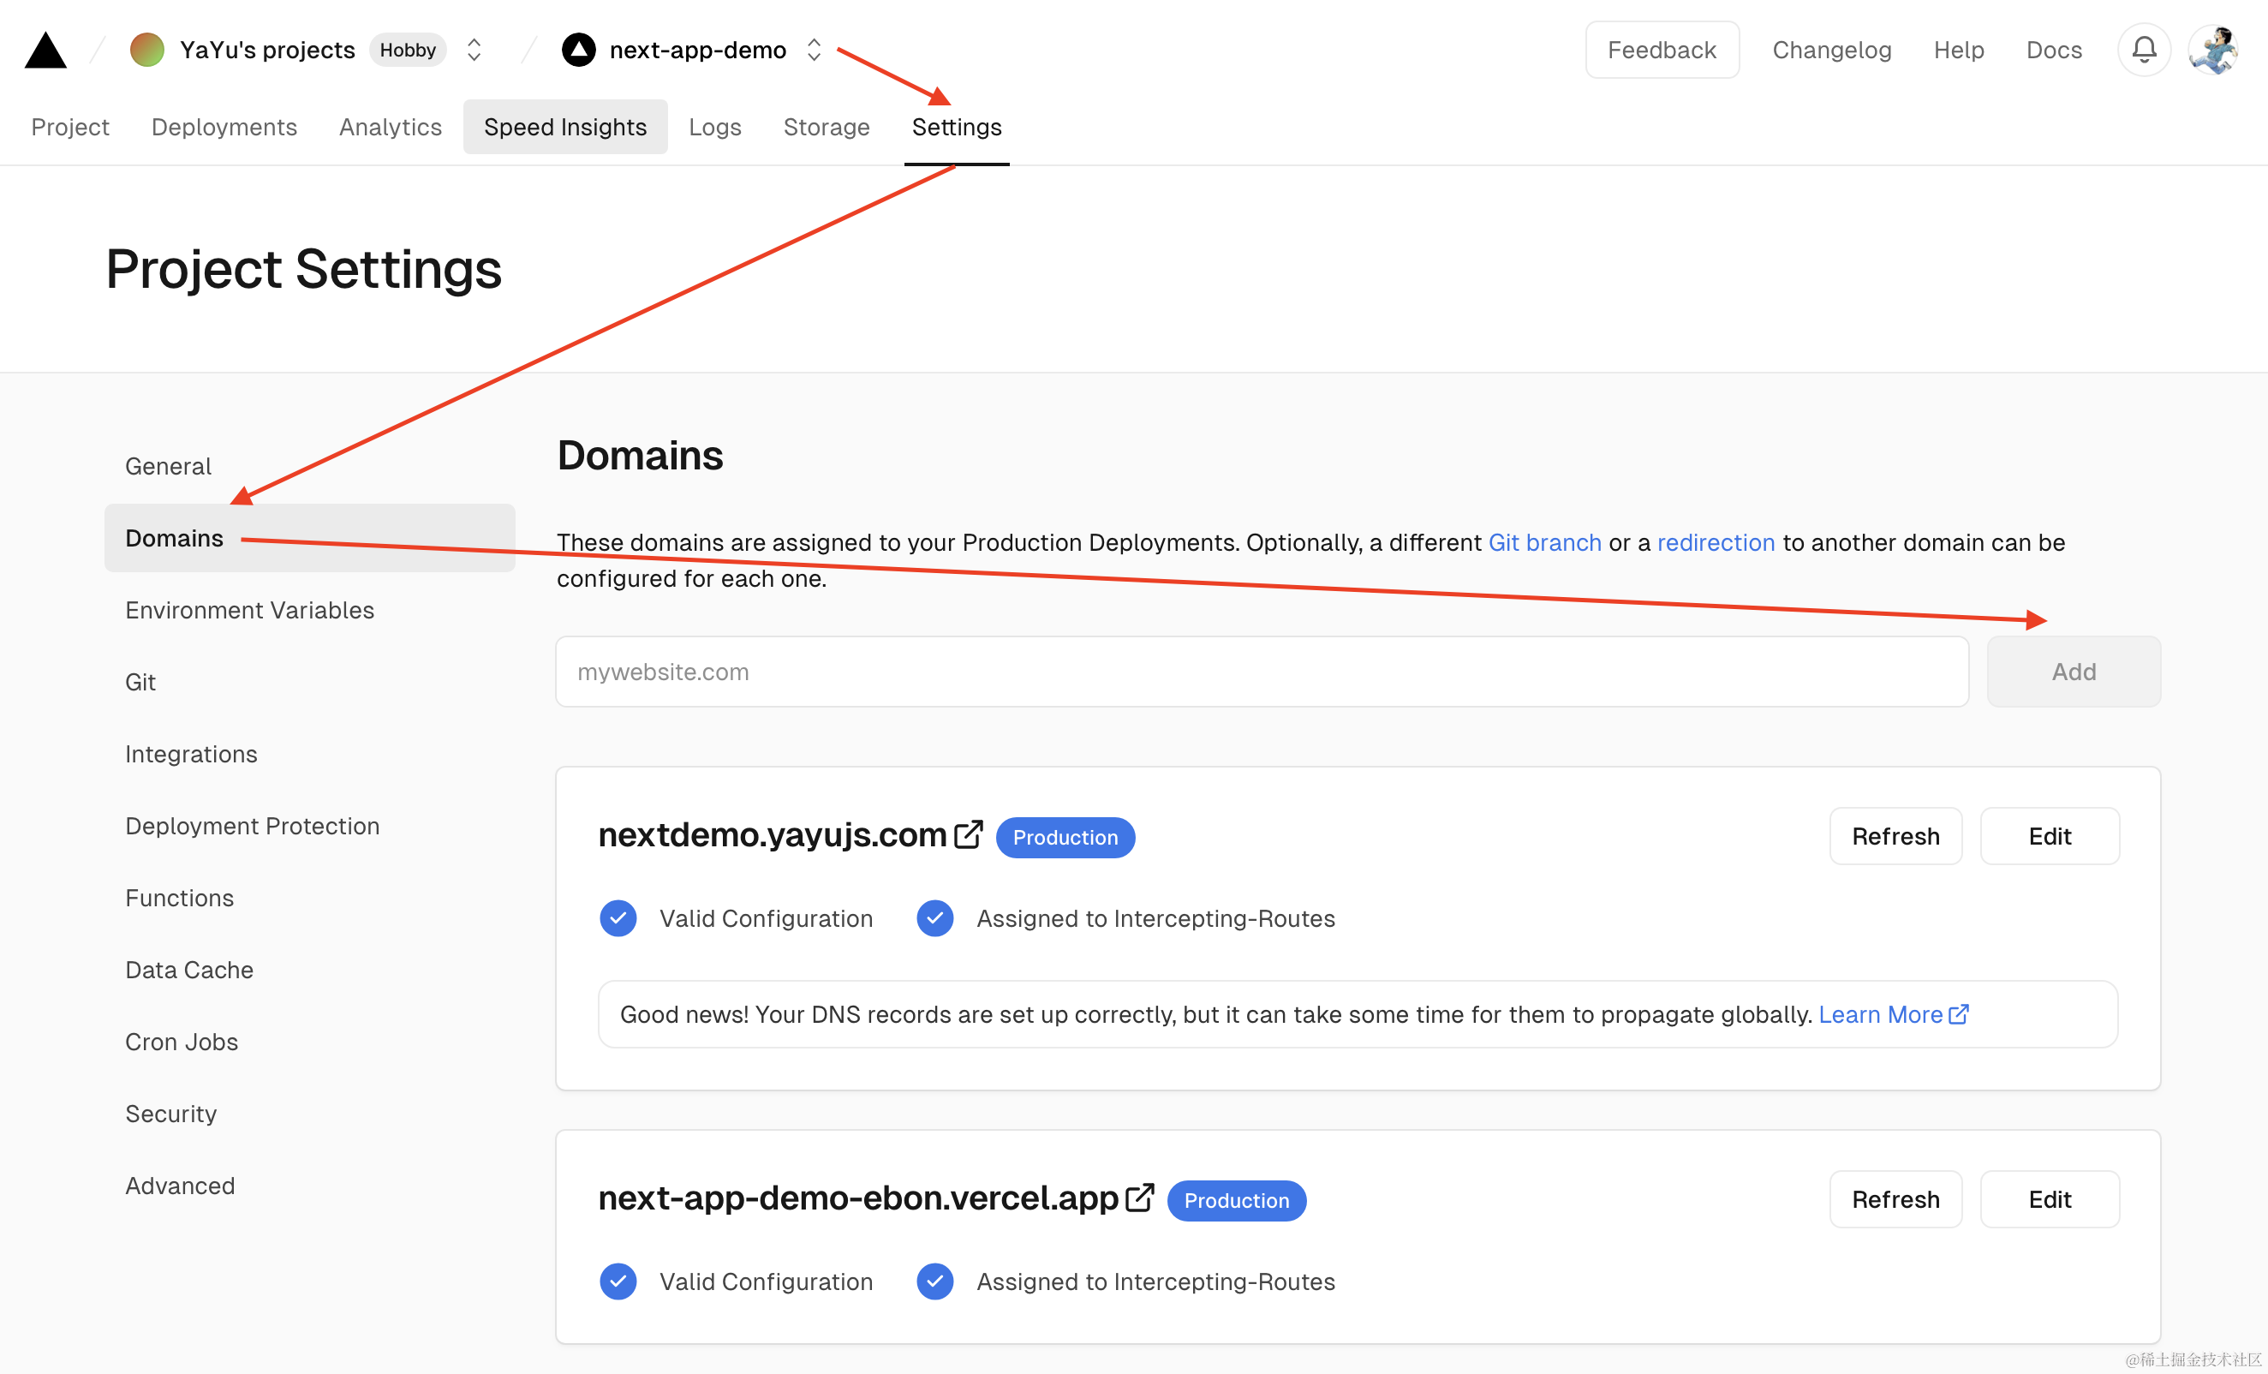Image resolution: width=2268 pixels, height=1374 pixels.
Task: Follow the Git branch link
Action: [x=1544, y=543]
